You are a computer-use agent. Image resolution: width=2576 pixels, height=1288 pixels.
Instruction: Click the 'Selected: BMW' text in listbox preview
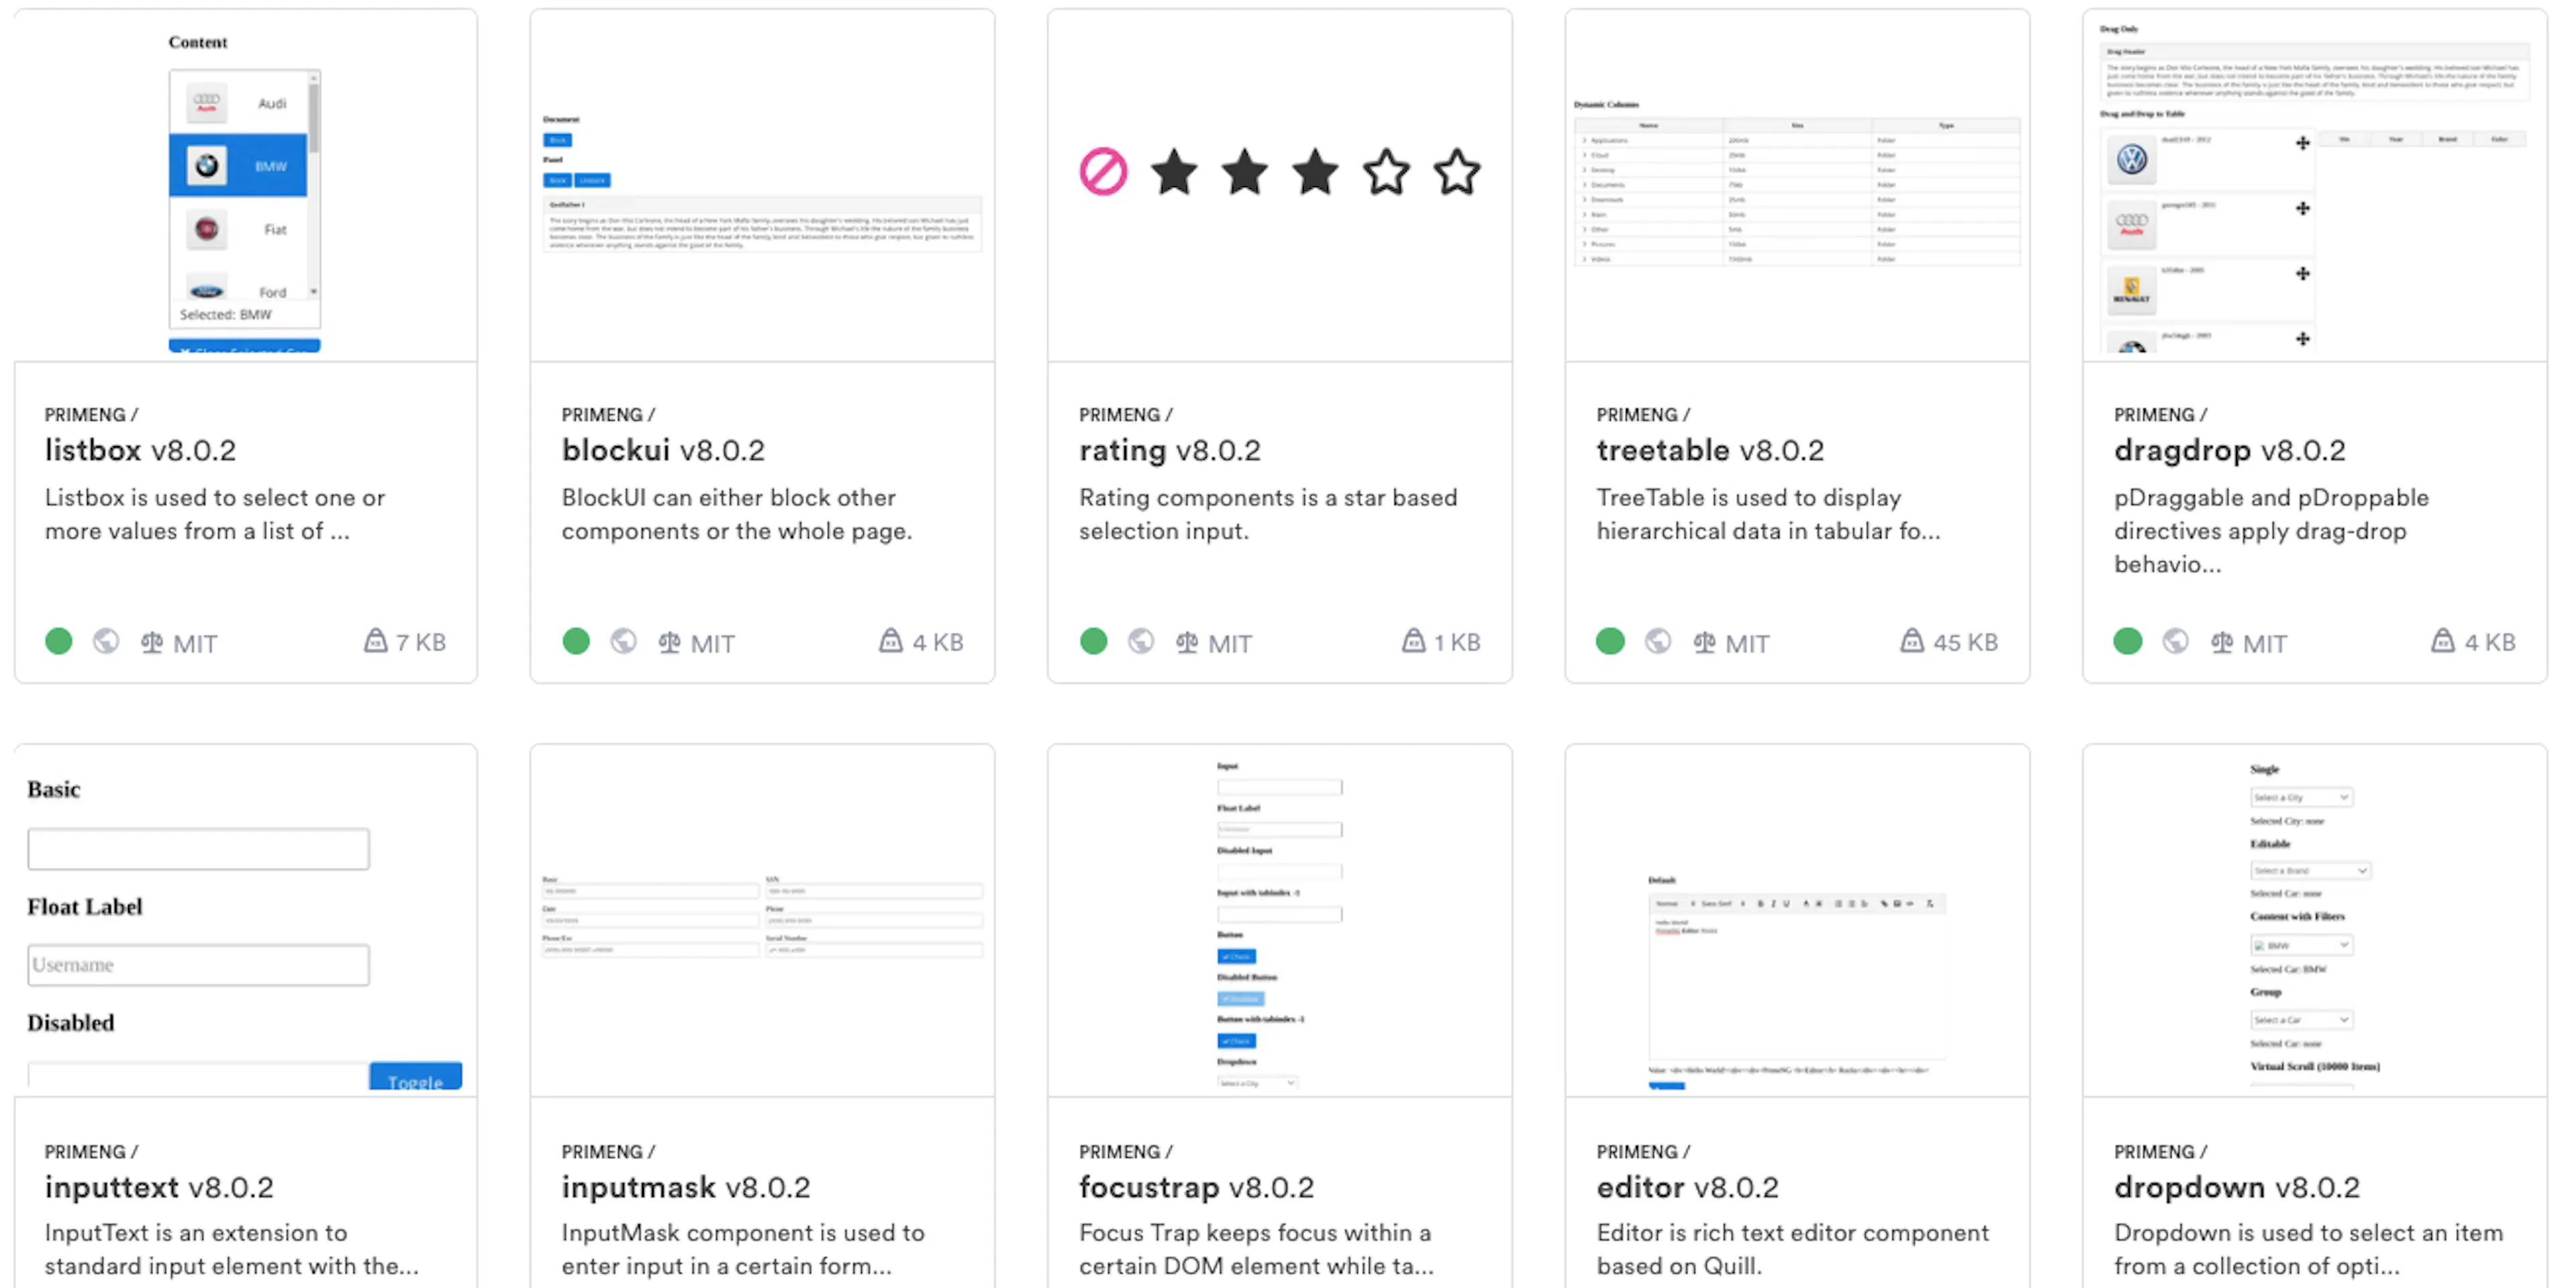point(225,314)
